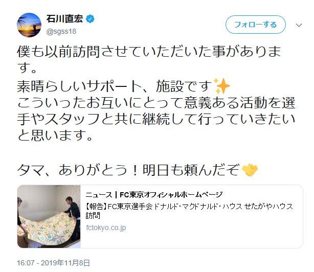Click the fctokyo.co.jp domain link
314x272 pixels.
pos(106,228)
